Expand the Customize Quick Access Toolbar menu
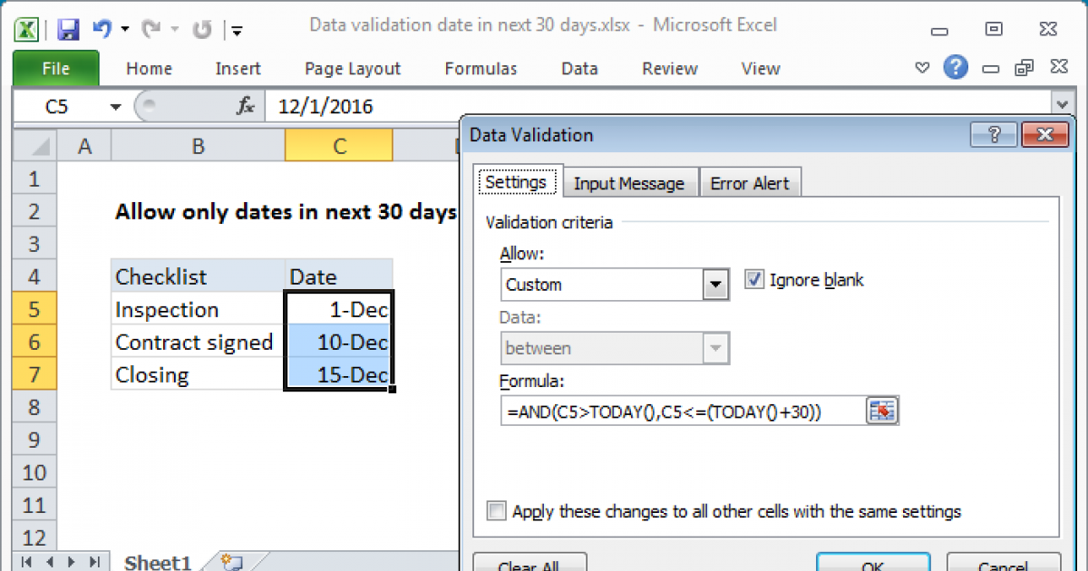1088x571 pixels. pos(235,28)
